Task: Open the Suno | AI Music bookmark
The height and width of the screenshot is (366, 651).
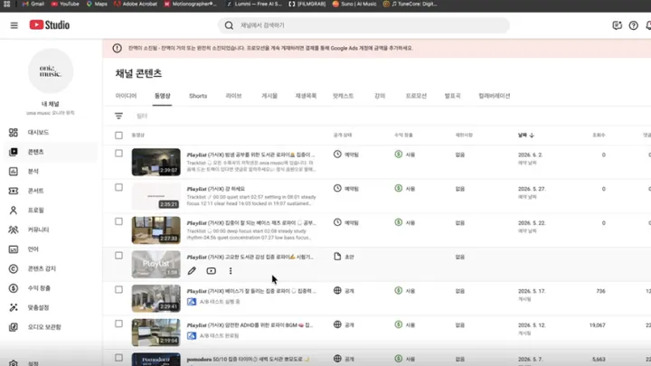Action: pos(354,4)
